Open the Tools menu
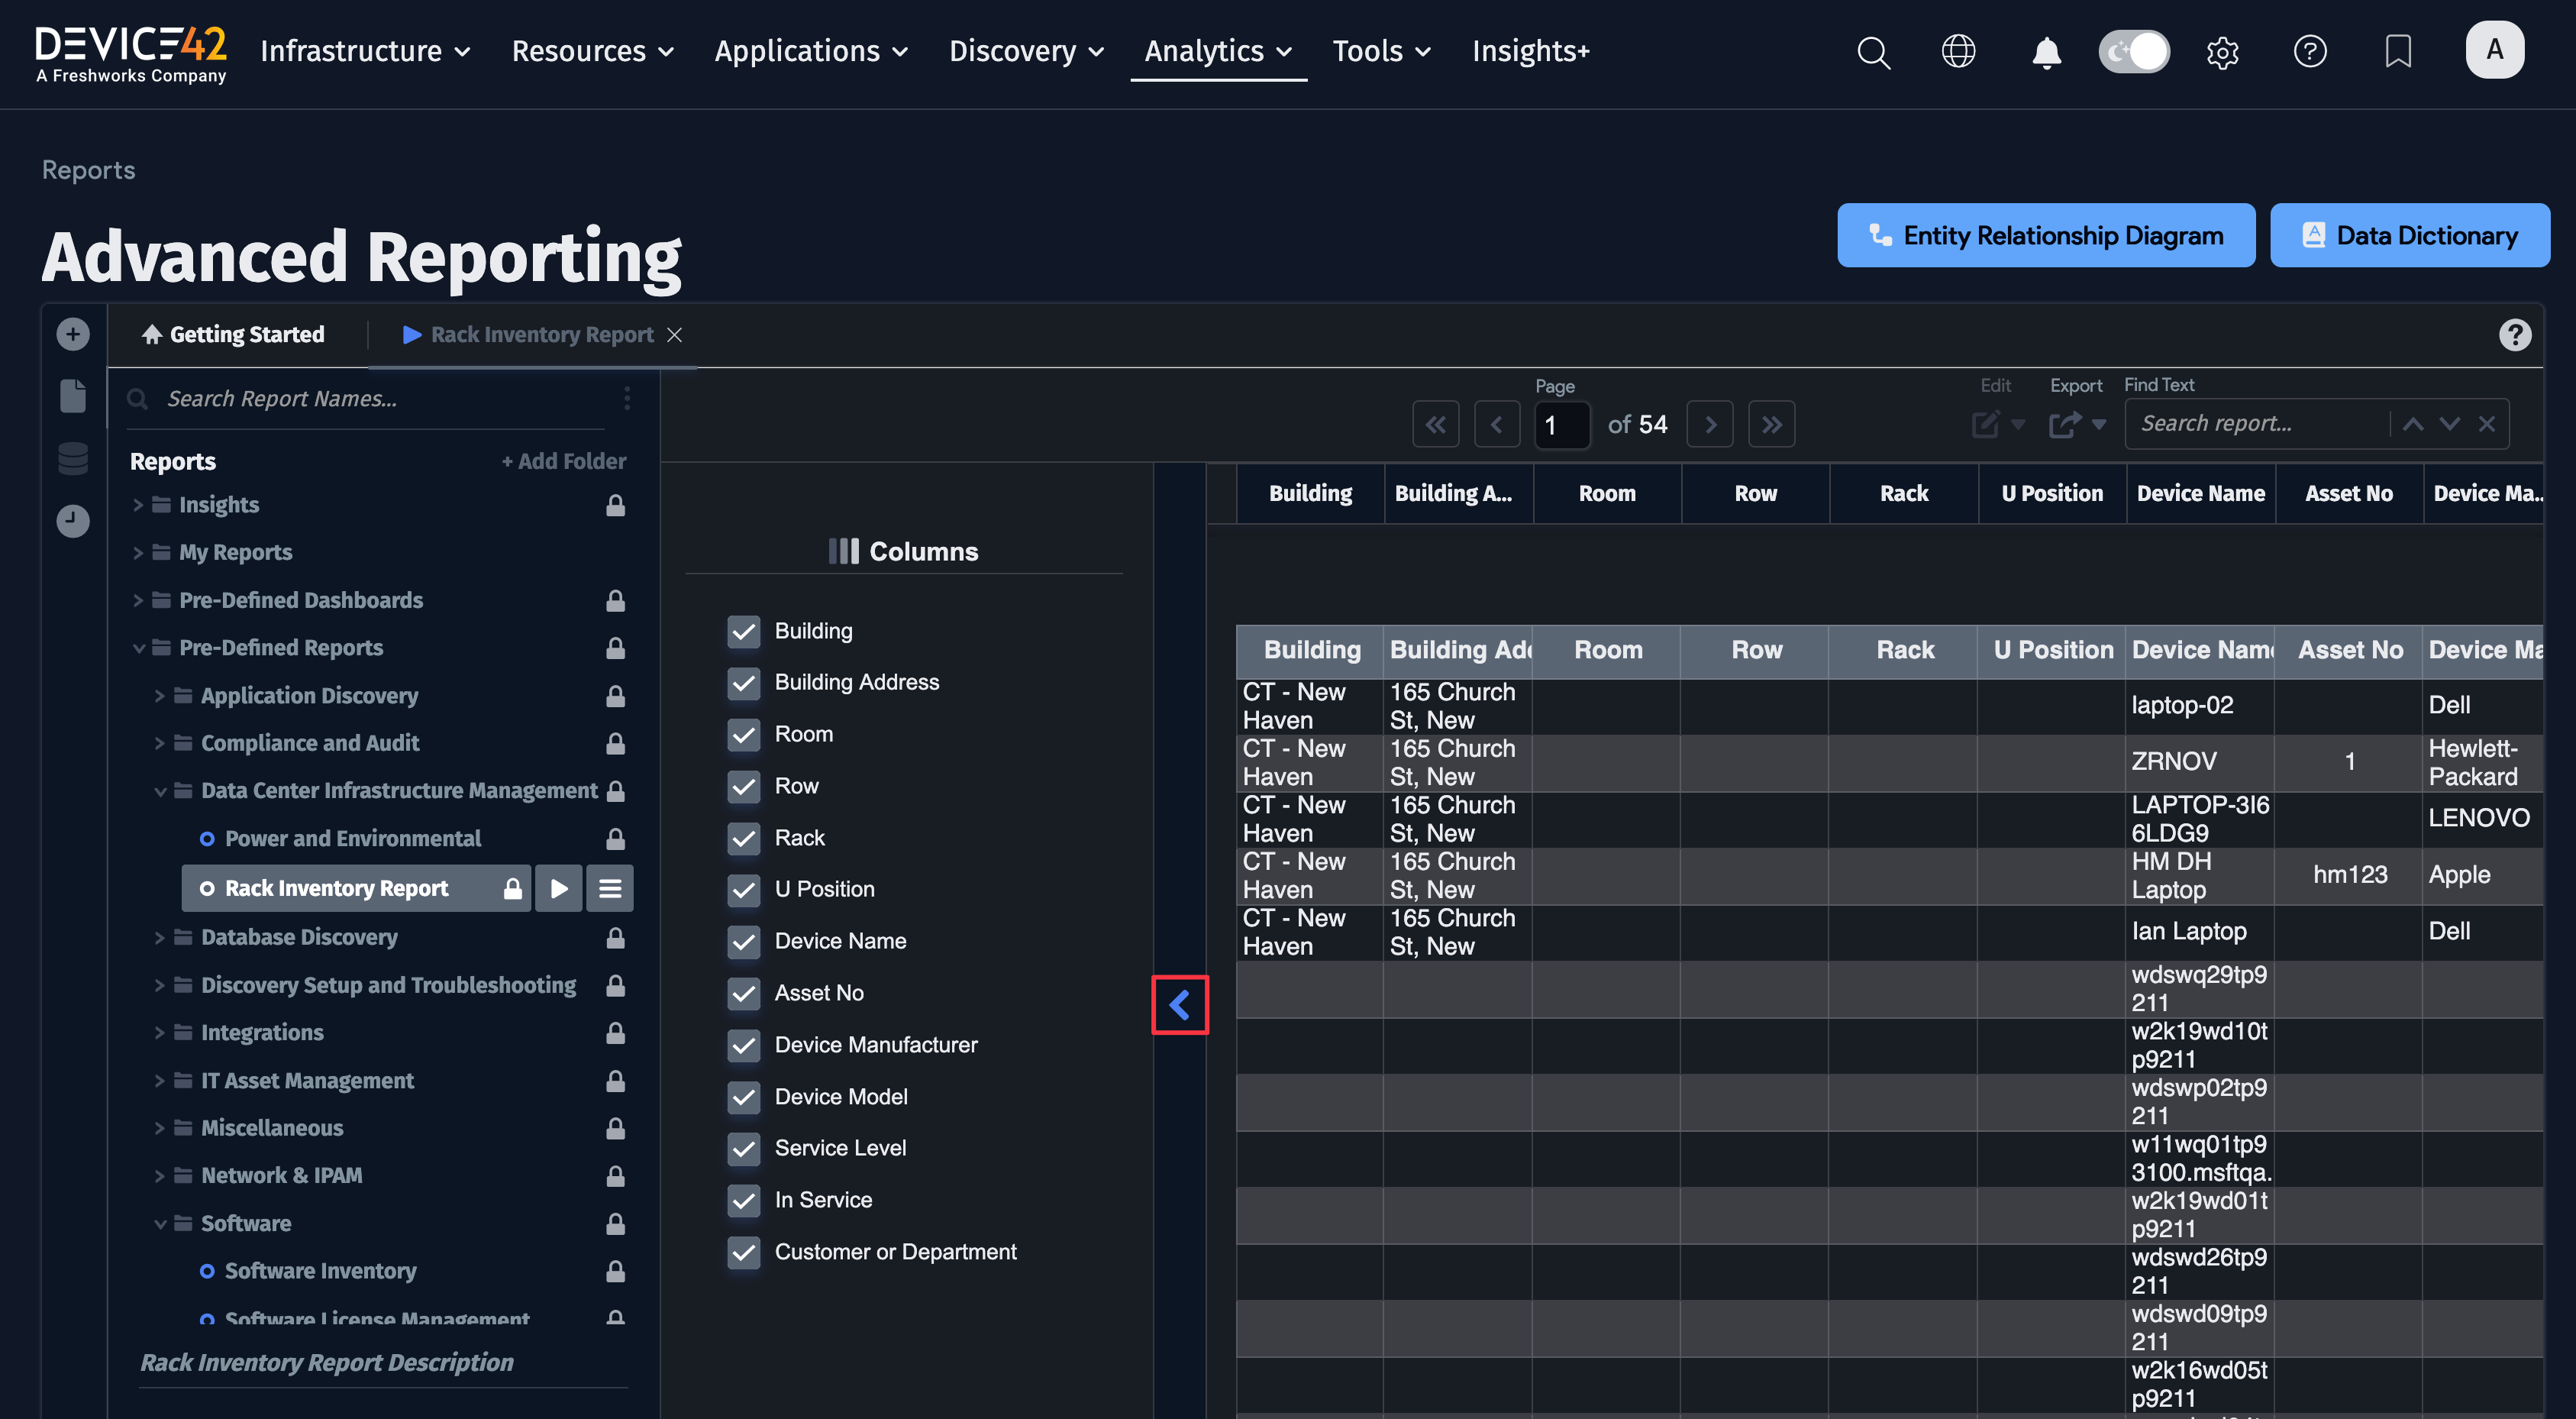Viewport: 2576px width, 1419px height. 1381,51
